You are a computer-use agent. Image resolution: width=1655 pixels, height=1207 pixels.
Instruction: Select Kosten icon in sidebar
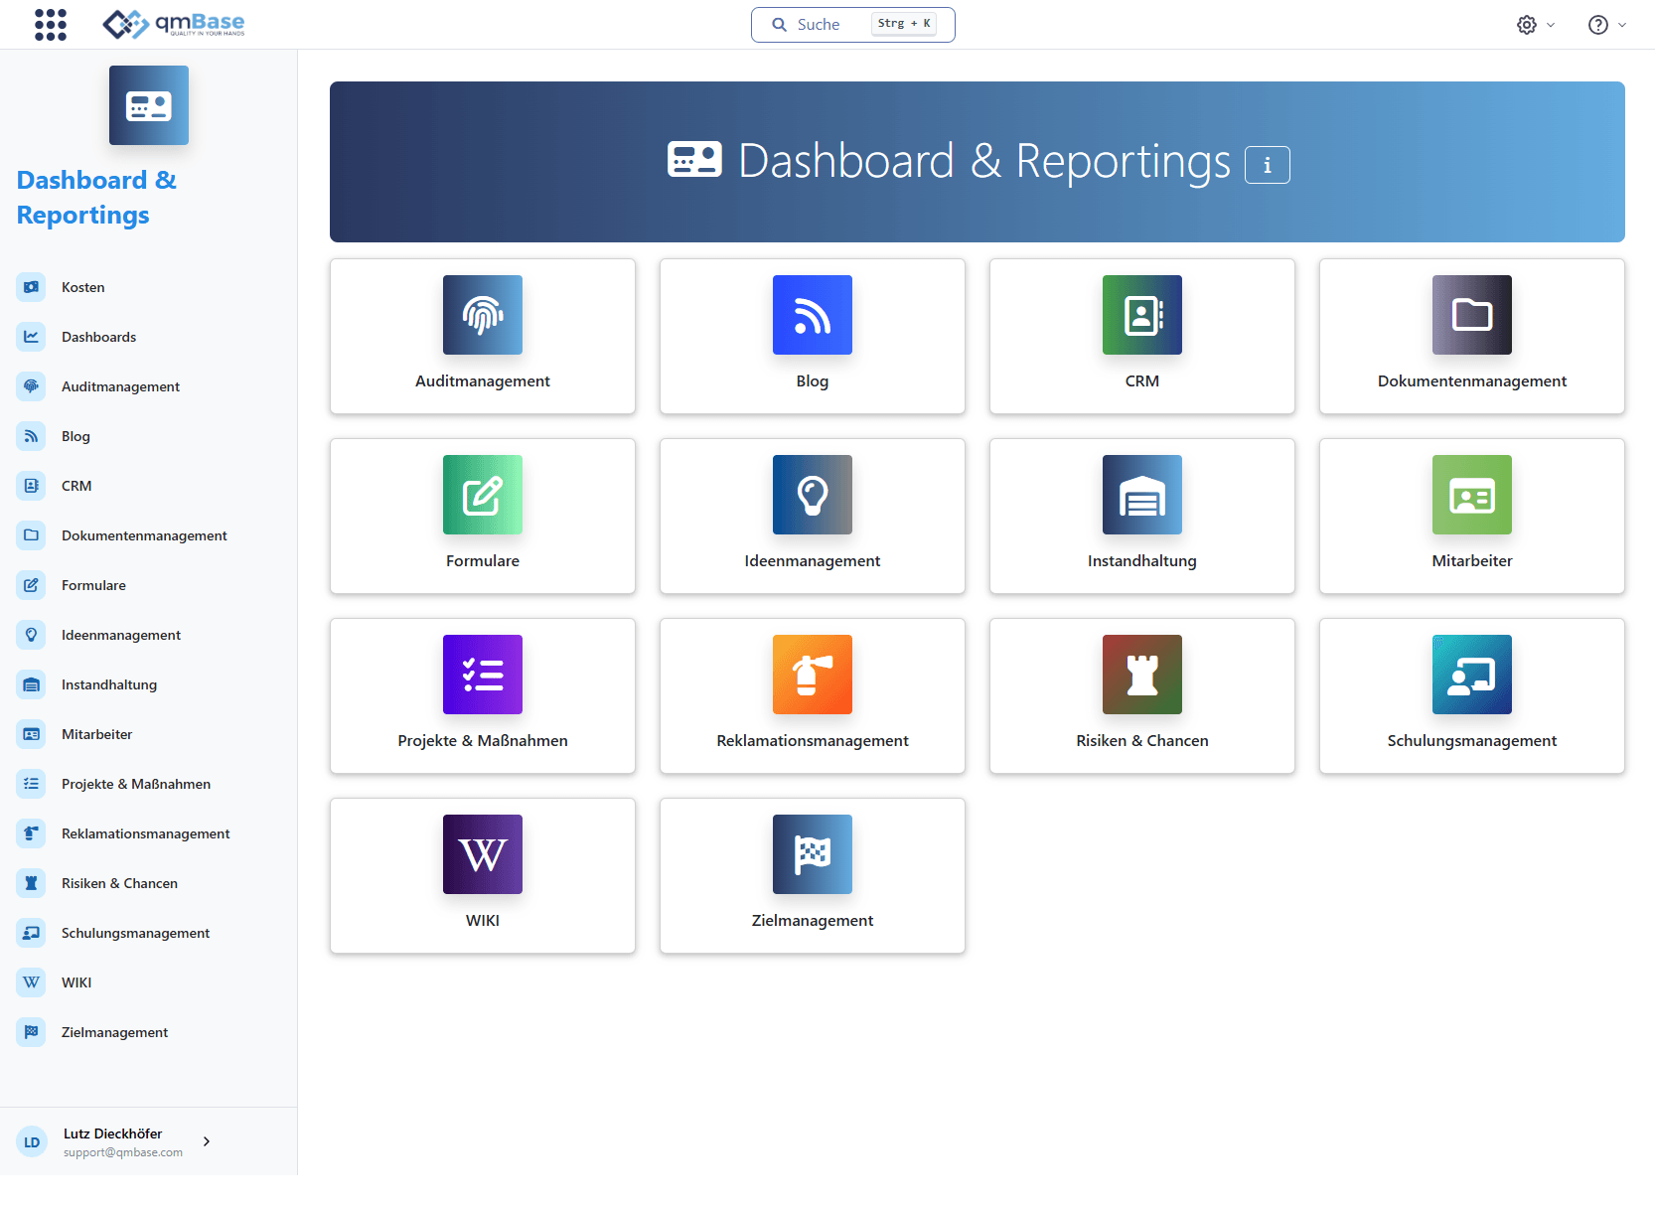point(32,287)
